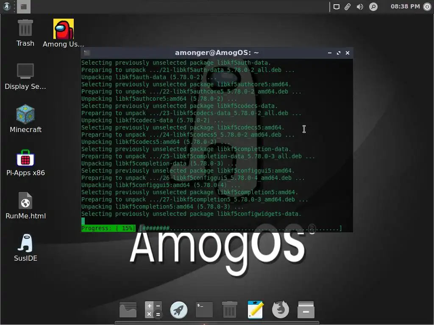The height and width of the screenshot is (325, 434).
Task: Click the terminal window menu icon
Action: [86, 52]
